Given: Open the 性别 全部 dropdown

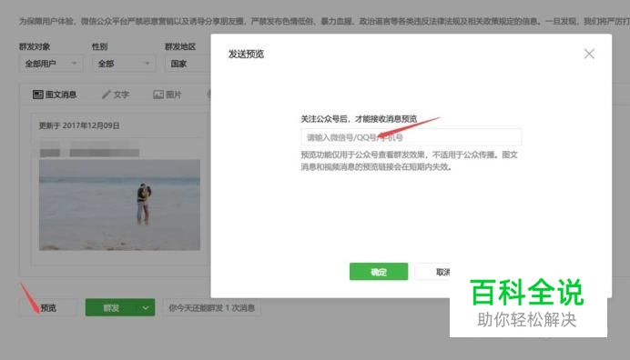Looking at the screenshot, I should click(124, 64).
